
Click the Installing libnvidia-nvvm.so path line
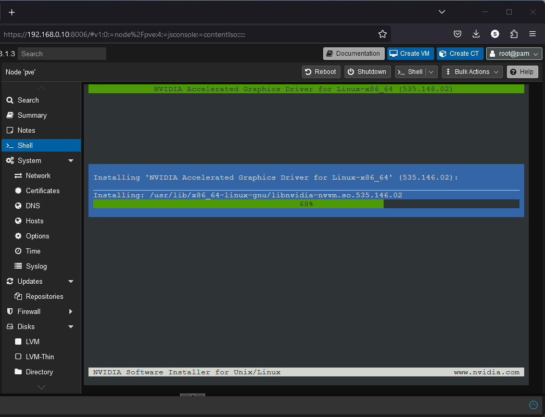248,195
